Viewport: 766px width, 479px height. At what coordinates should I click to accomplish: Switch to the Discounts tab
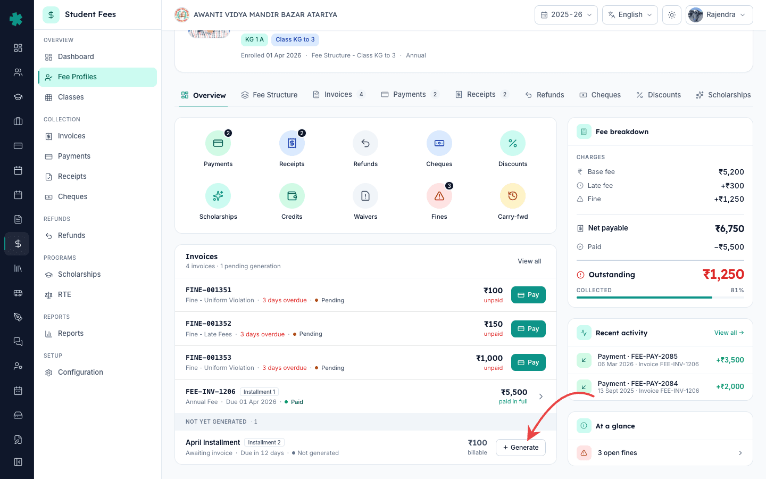pos(659,95)
